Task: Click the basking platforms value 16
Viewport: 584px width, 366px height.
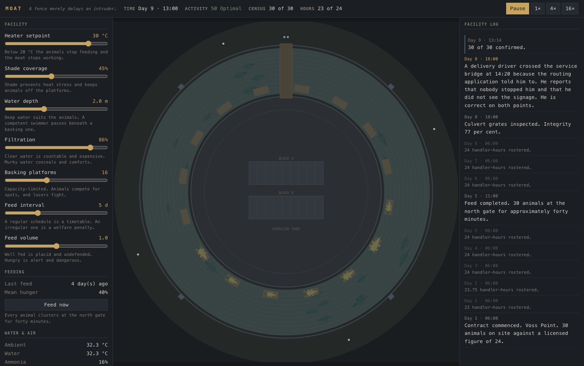Action: point(105,172)
